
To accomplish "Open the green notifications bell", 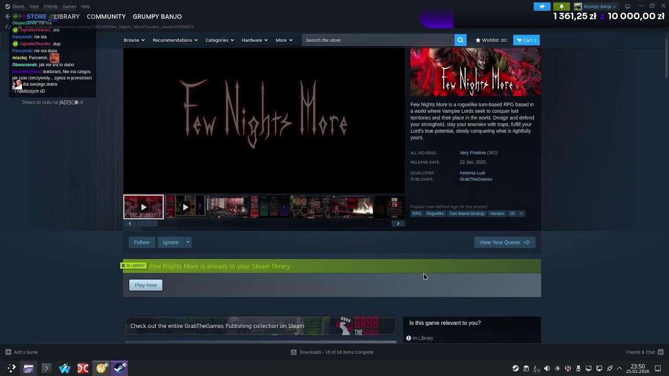I will pyautogui.click(x=561, y=6).
